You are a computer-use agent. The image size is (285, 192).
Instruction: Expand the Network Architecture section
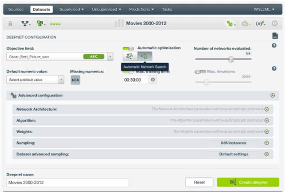267,109
